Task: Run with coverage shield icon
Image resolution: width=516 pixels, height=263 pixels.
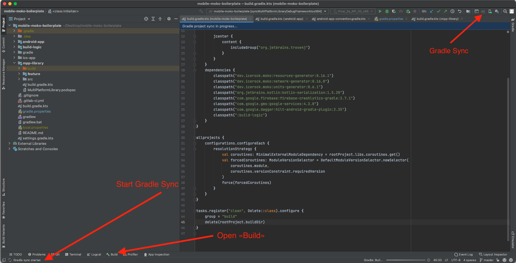Action: [x=394, y=11]
